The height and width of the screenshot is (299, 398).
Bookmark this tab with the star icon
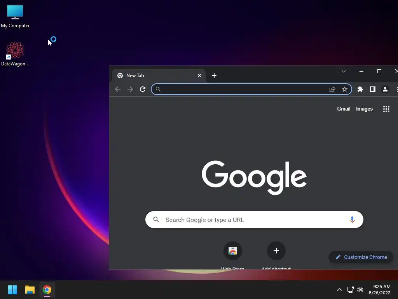coord(345,89)
